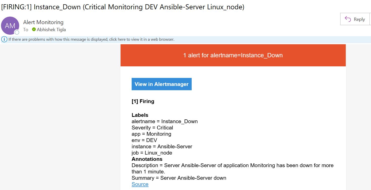The width and height of the screenshot is (371, 190).
Task: Click the Severity = Critical label
Action: (x=152, y=127)
